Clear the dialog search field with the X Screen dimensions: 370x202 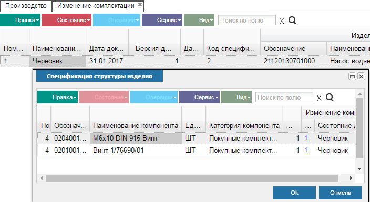[319, 98]
